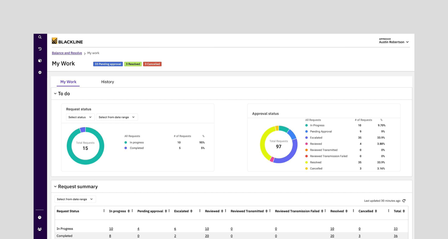448x239 pixels.
Task: Click the purple Completed legend dot
Action: [x=126, y=148]
